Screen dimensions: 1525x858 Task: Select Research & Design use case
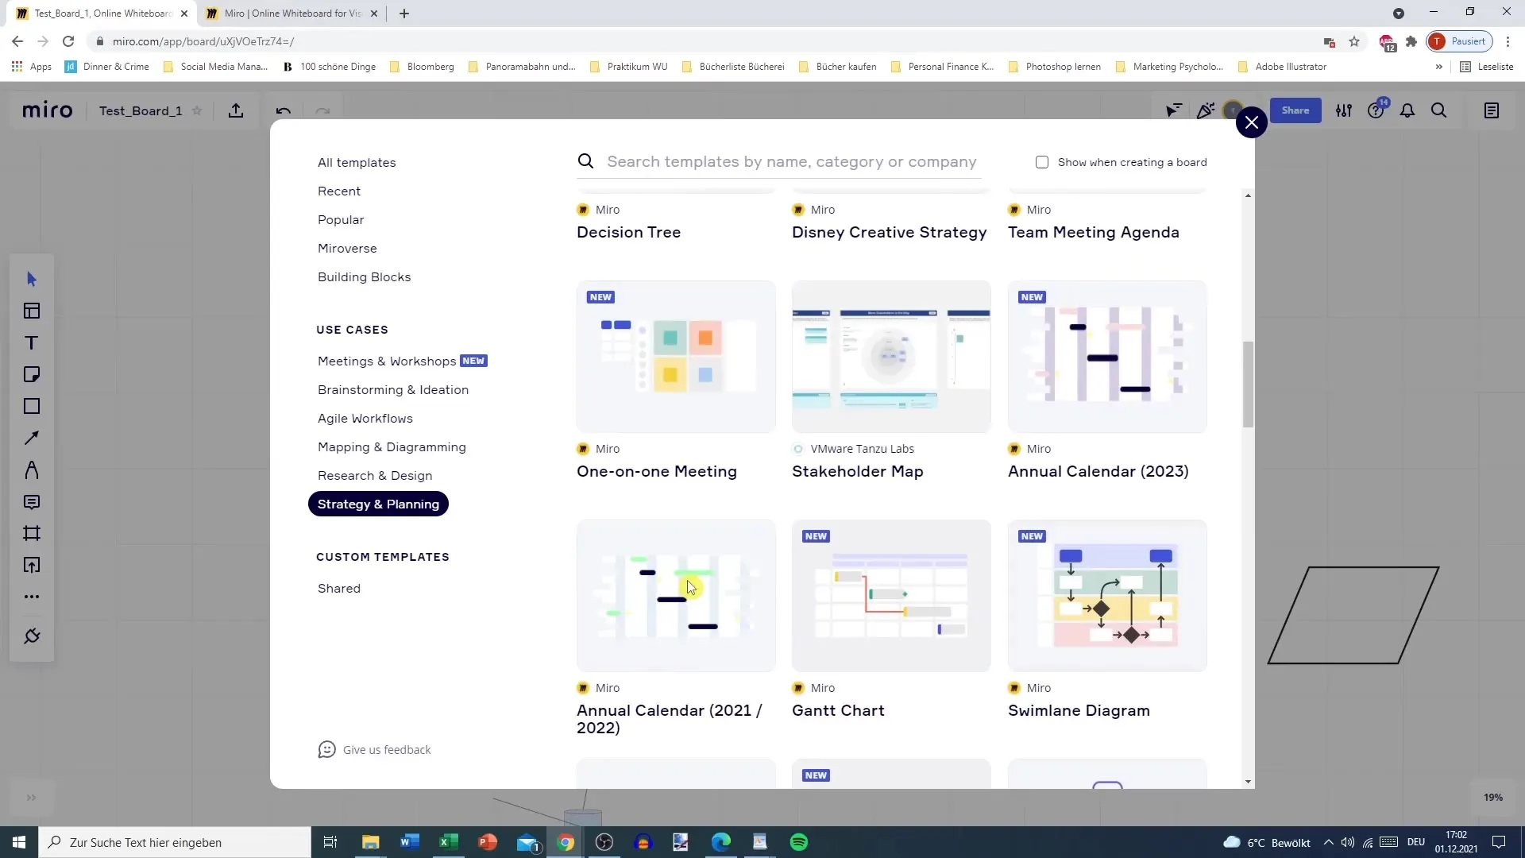(x=375, y=475)
